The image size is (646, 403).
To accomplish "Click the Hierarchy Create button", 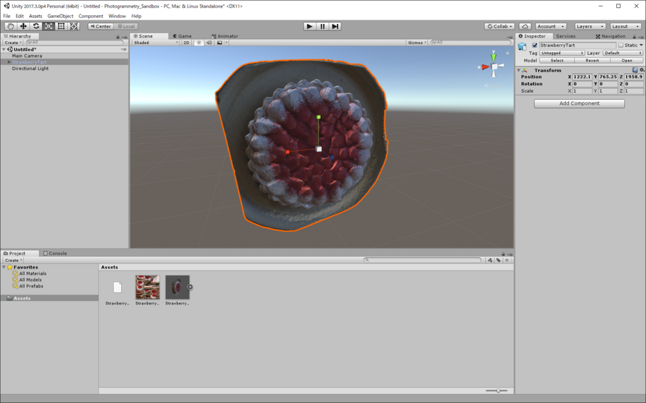I will [x=13, y=43].
